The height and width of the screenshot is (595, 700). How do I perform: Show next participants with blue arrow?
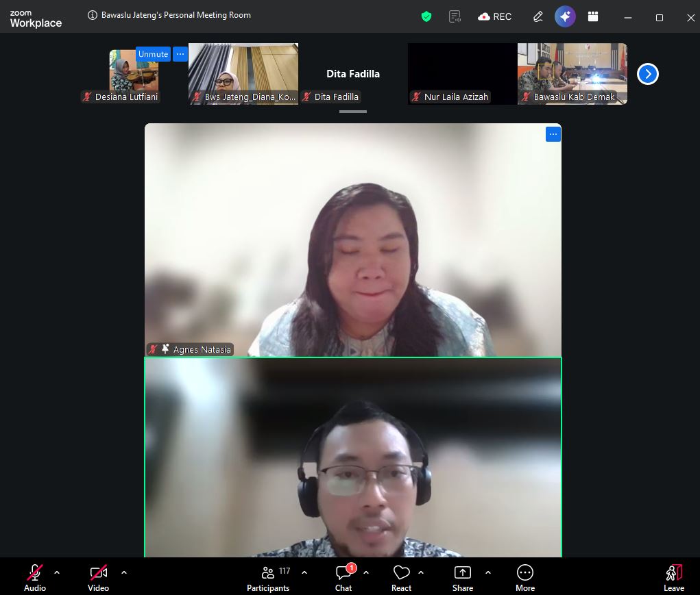click(648, 74)
